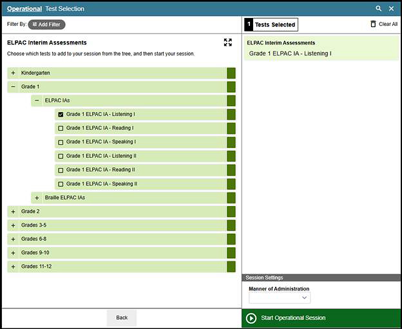Click the Grades 9-10 row label
Viewport: 402px width, 329px height.
pyautogui.click(x=35, y=252)
